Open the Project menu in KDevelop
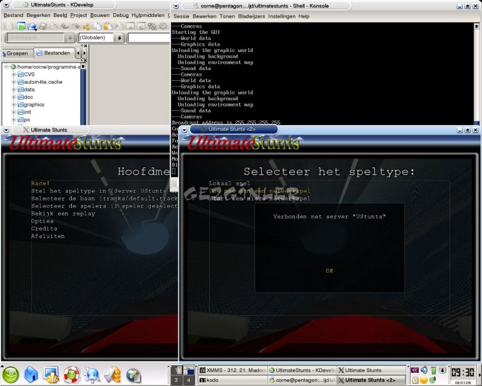Image resolution: width=482 pixels, height=386 pixels. click(78, 15)
